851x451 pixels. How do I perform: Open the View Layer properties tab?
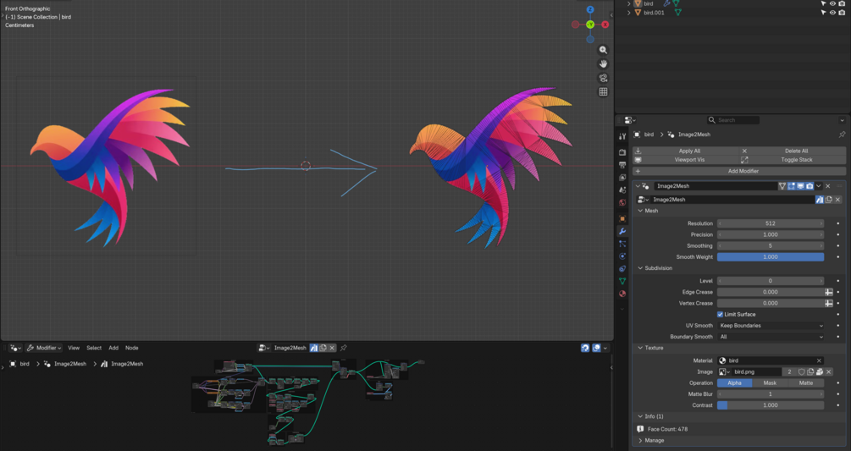coord(622,177)
